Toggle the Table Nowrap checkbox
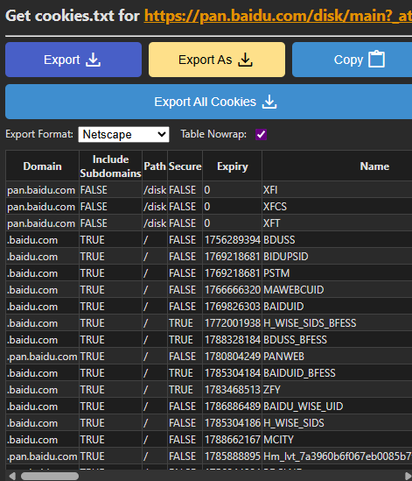 [261, 134]
